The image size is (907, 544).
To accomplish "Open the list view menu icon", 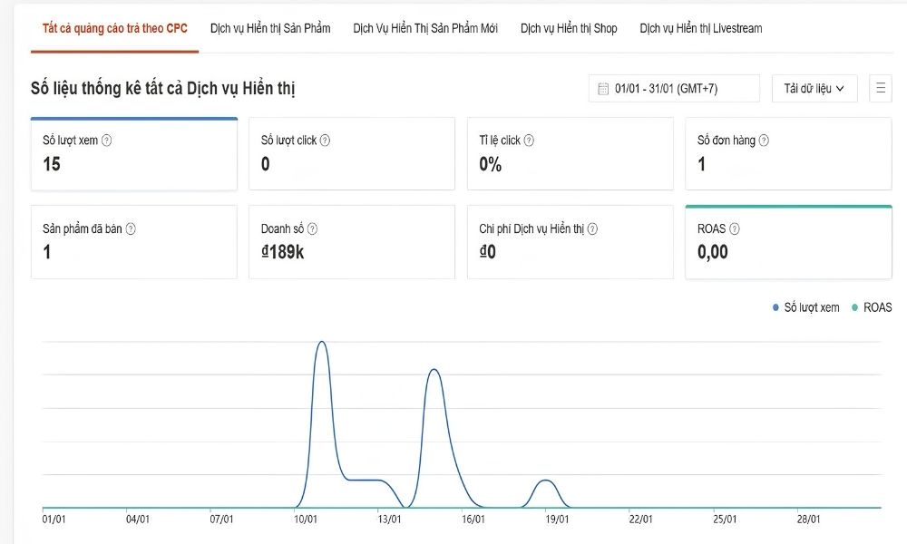I will point(880,88).
